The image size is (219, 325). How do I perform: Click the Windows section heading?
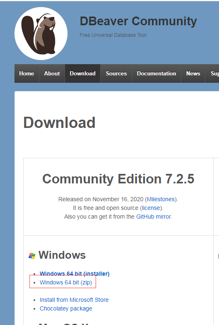pos(62,255)
